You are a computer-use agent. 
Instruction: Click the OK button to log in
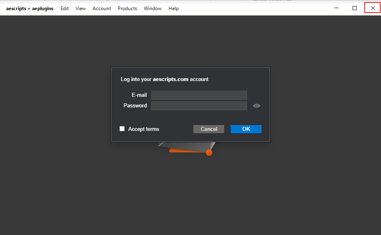coord(246,129)
